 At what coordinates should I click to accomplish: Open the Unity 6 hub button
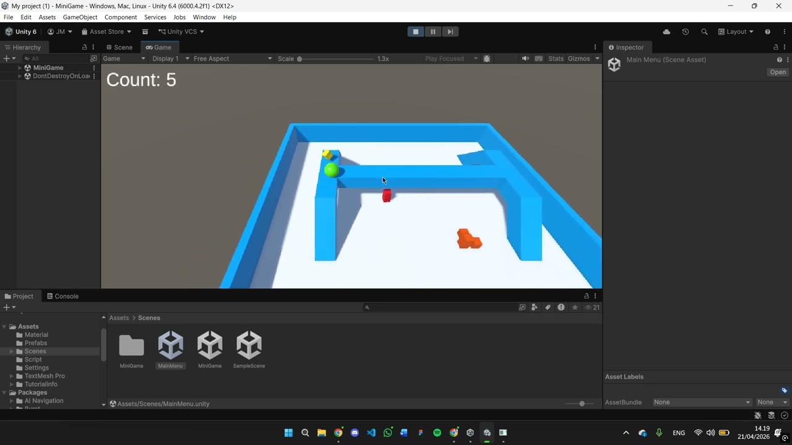coord(21,32)
